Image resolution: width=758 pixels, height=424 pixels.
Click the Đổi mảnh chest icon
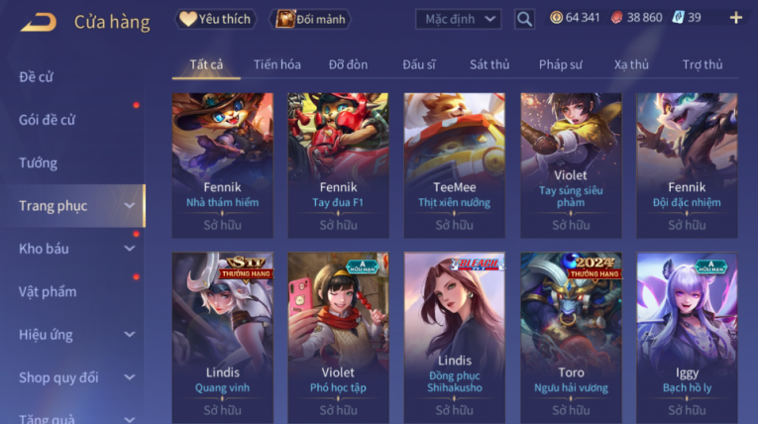pyautogui.click(x=285, y=19)
